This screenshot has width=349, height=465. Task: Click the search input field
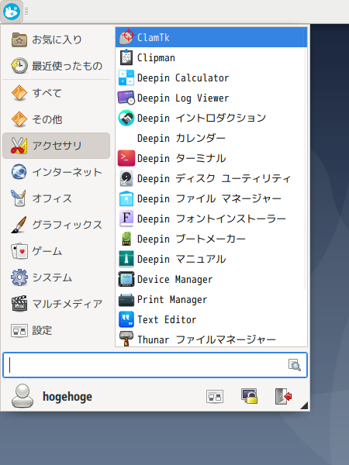coord(155,365)
